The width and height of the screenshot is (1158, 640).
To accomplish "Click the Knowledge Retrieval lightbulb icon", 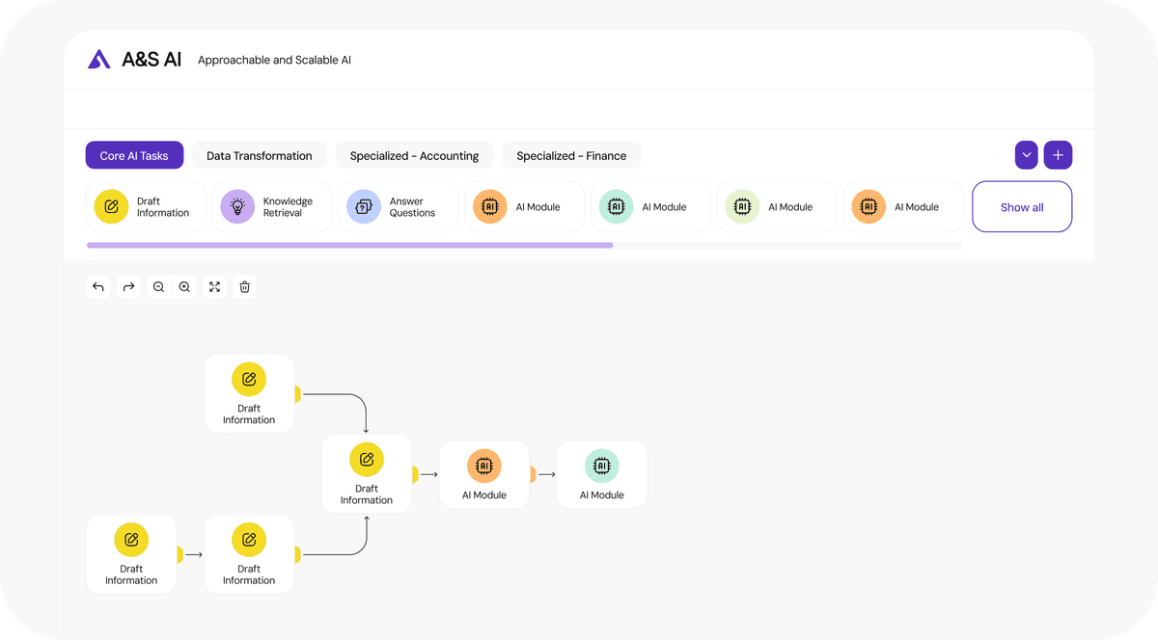I will tap(237, 206).
